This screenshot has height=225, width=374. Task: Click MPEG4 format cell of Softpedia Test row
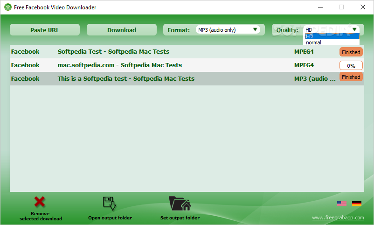click(304, 52)
